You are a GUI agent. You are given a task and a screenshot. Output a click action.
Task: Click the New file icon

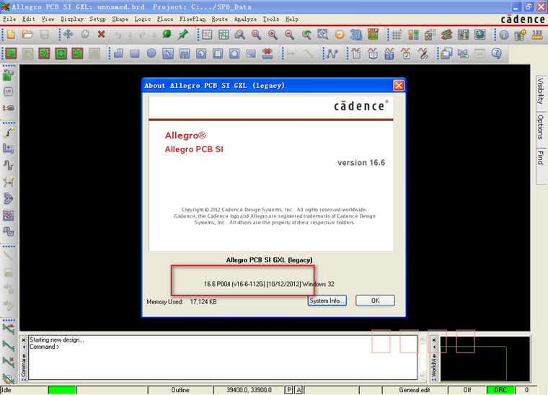11,34
